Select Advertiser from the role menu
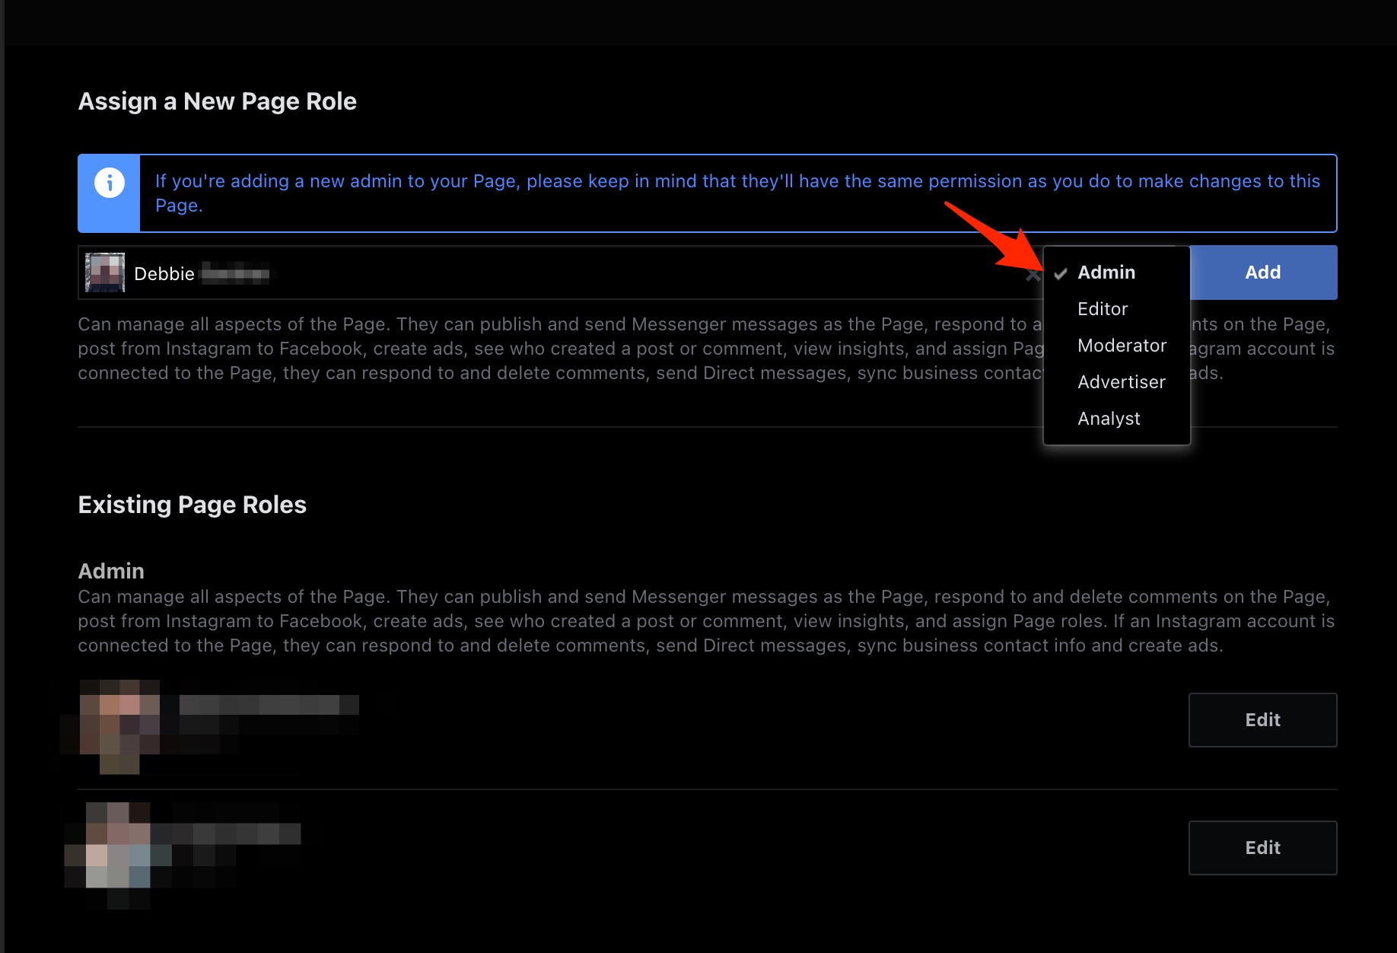Screen dimensions: 1397x953 1121,382
